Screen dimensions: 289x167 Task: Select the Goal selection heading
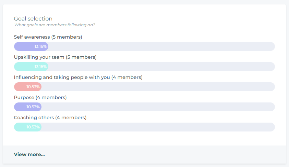tap(33, 18)
